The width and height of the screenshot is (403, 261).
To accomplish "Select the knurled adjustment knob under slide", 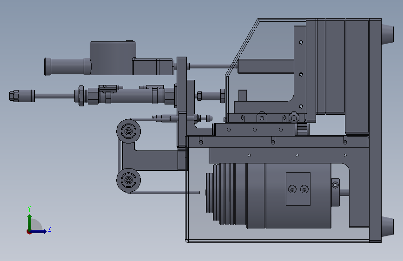I will coord(302,129).
